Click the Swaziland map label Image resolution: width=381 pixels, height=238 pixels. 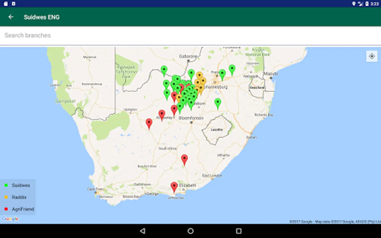(257, 87)
